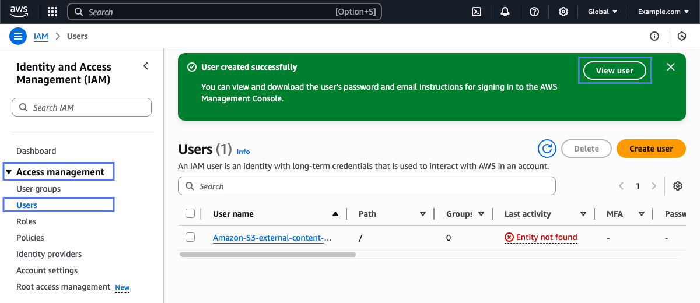Launch CloudShell from the top bar icon
700x303 pixels.
477,12
